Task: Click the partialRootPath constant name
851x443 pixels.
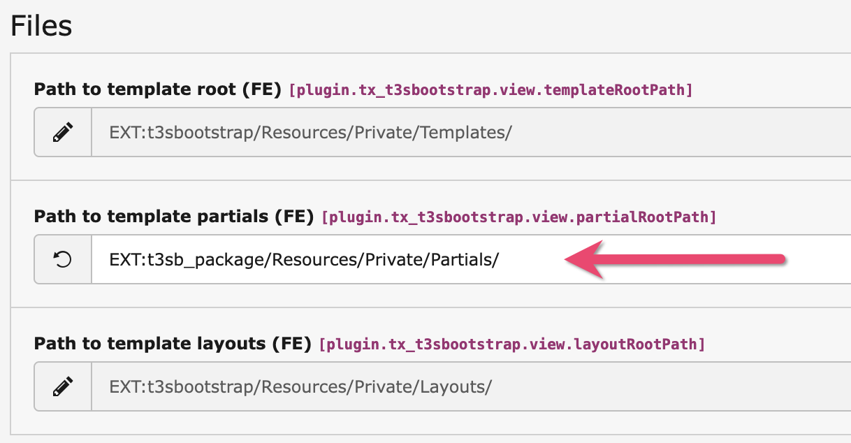Action: [518, 217]
